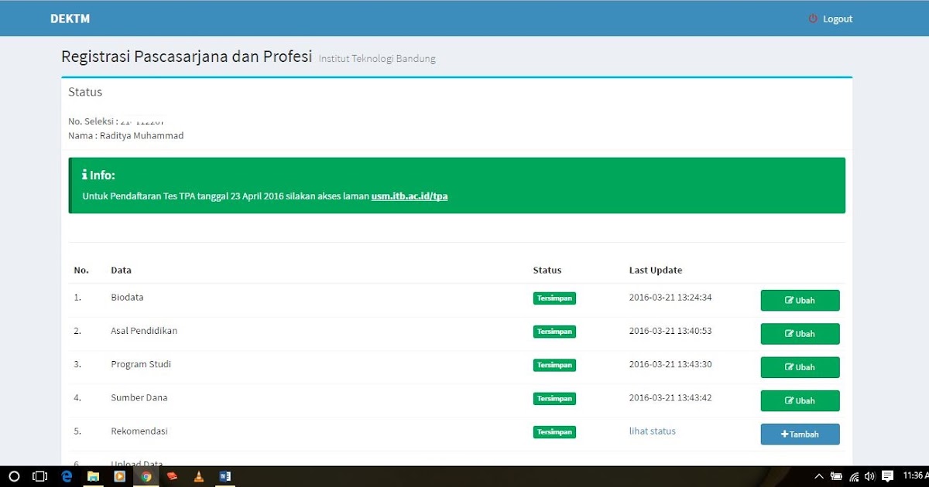Click the No. Seleksi text line
Screen dimensions: 929x487
(x=115, y=121)
